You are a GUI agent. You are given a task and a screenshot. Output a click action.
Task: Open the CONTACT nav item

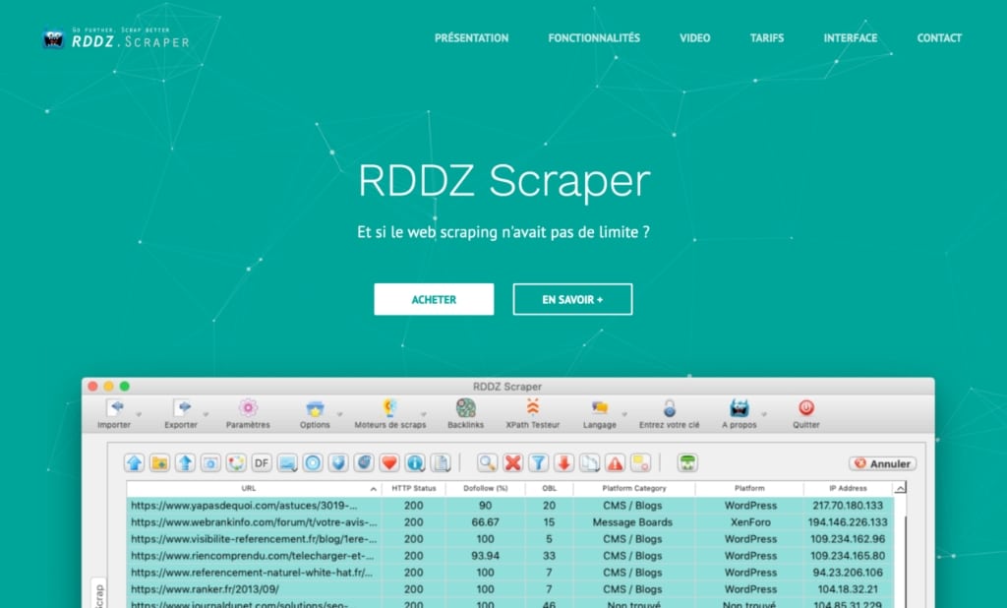click(939, 38)
